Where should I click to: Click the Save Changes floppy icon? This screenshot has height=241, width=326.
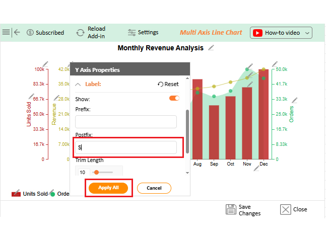(x=231, y=209)
